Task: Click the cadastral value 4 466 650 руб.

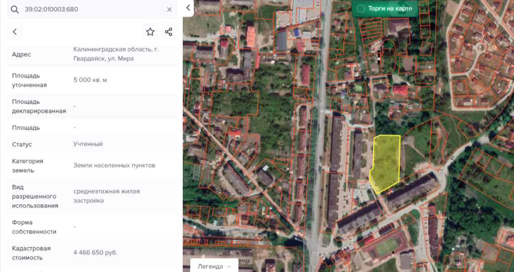Action: tap(95, 252)
